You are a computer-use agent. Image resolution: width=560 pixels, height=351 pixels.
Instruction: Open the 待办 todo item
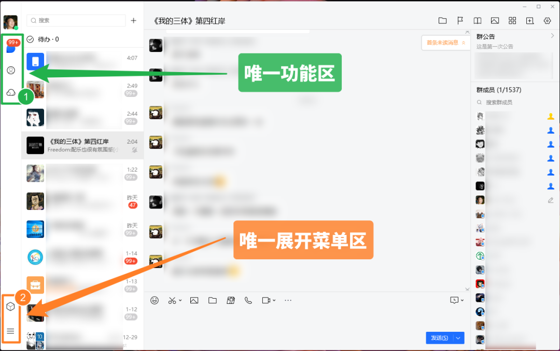pos(43,39)
